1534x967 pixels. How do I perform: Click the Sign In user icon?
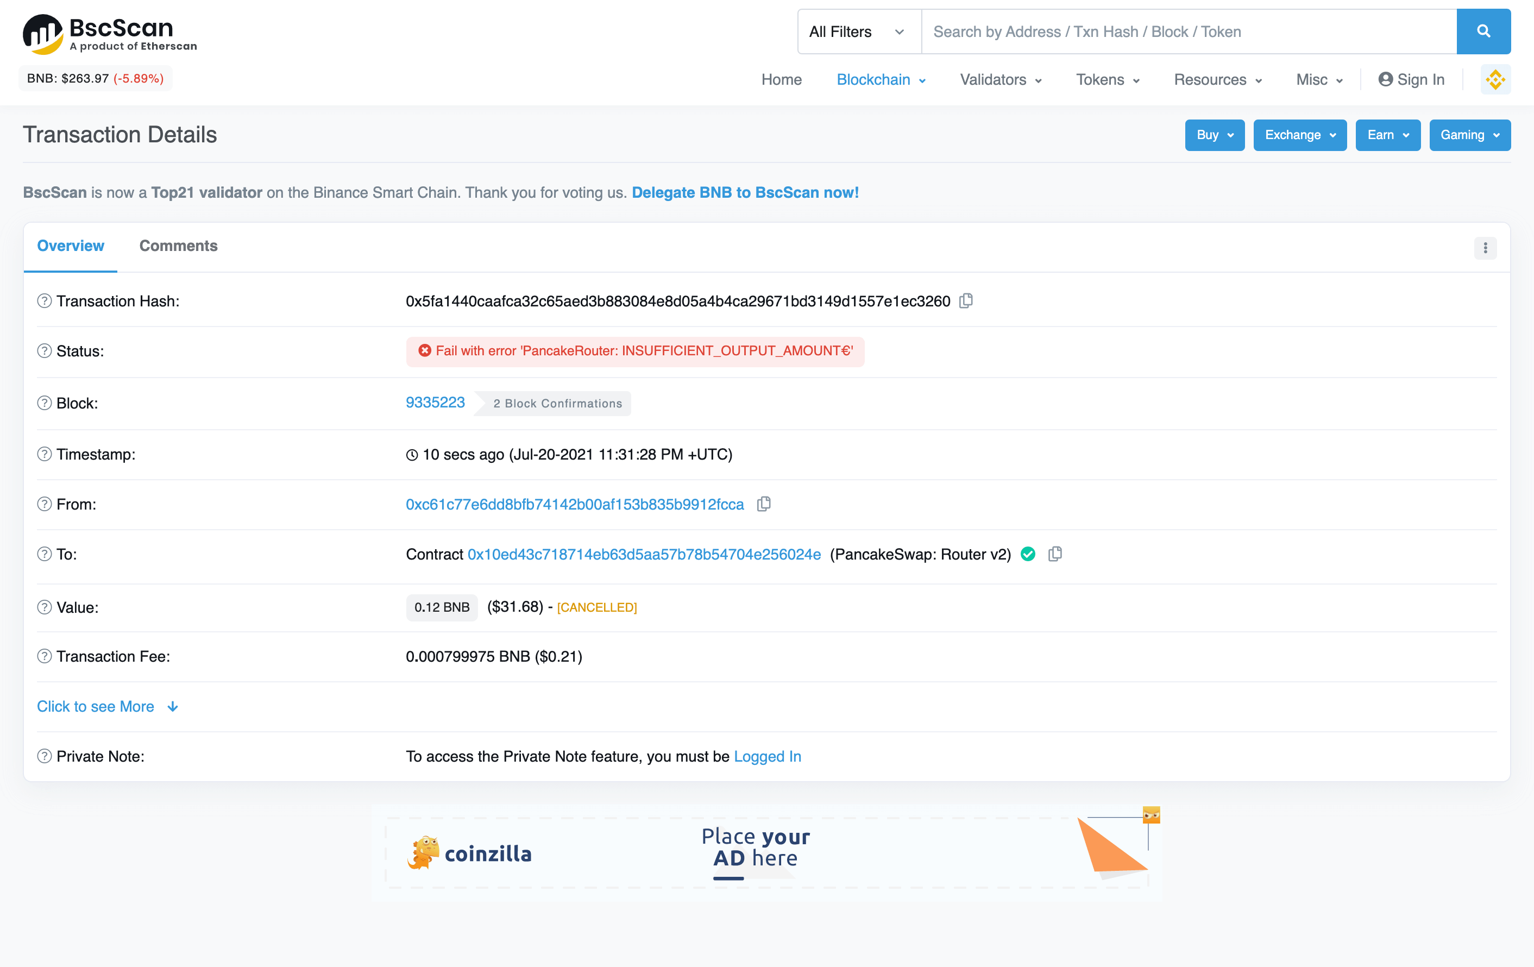click(x=1385, y=80)
